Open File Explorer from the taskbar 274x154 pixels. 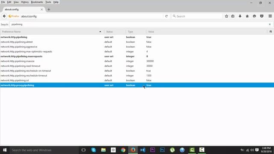tap(104, 150)
